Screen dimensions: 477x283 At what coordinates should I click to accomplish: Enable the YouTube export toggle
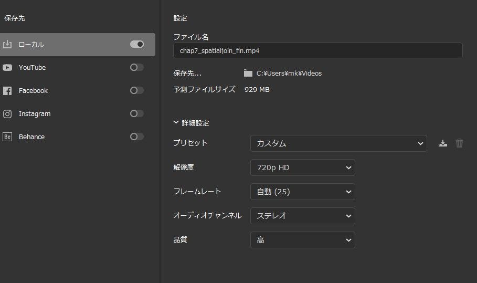[137, 68]
